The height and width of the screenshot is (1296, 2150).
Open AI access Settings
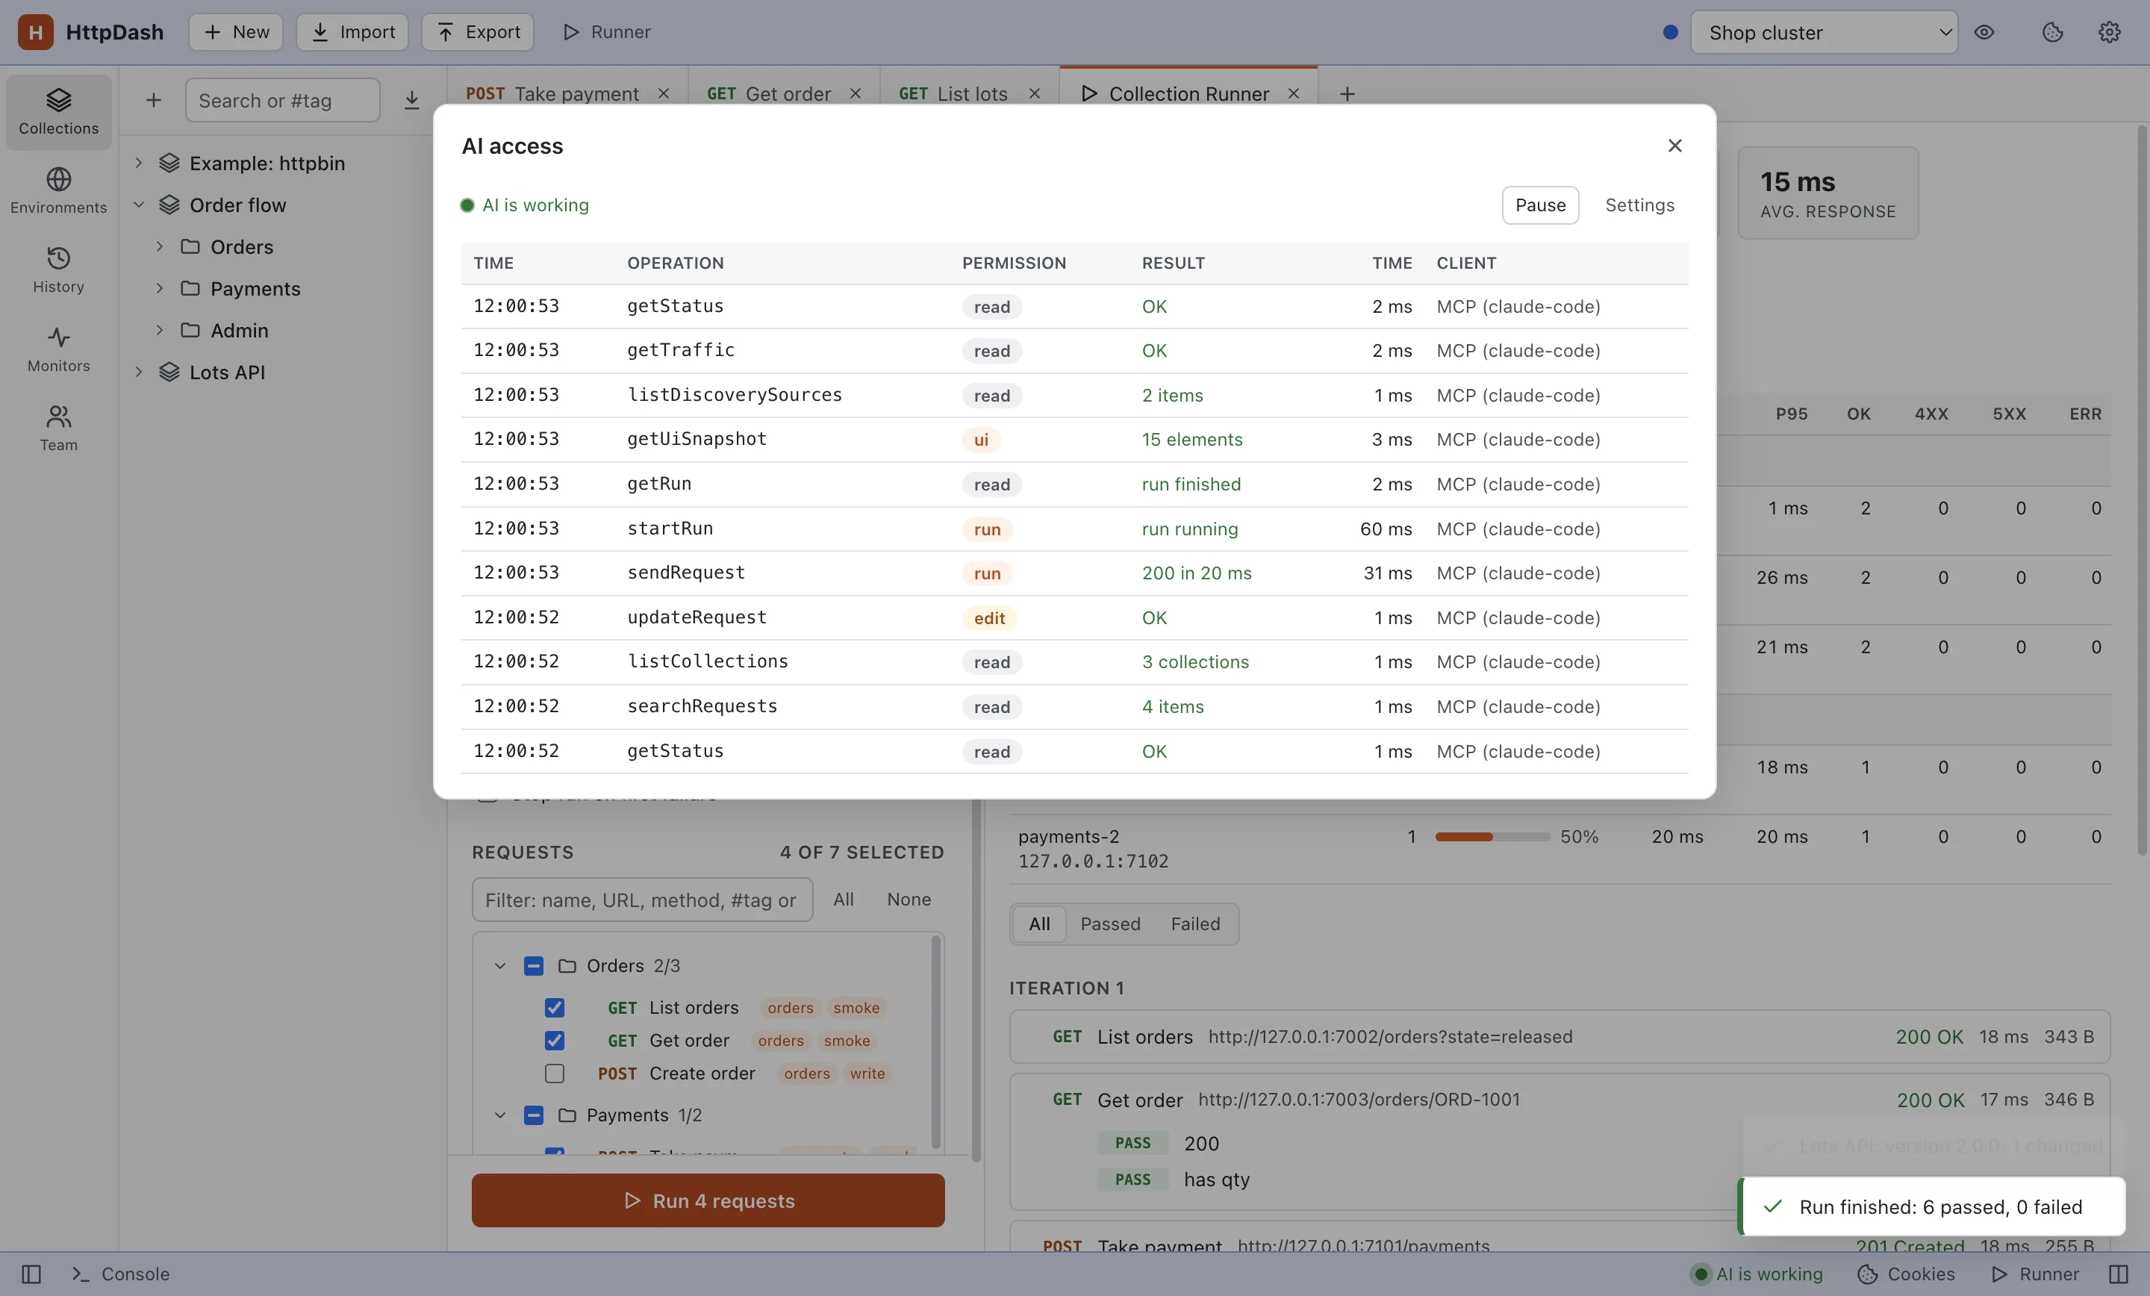click(x=1639, y=205)
